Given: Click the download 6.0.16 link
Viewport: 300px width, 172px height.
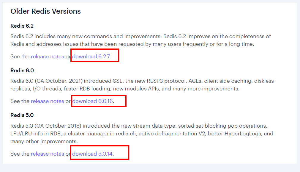Looking at the screenshot, I should tap(93, 101).
